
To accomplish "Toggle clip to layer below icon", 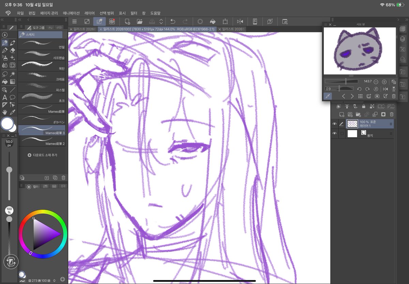I will coord(339,106).
